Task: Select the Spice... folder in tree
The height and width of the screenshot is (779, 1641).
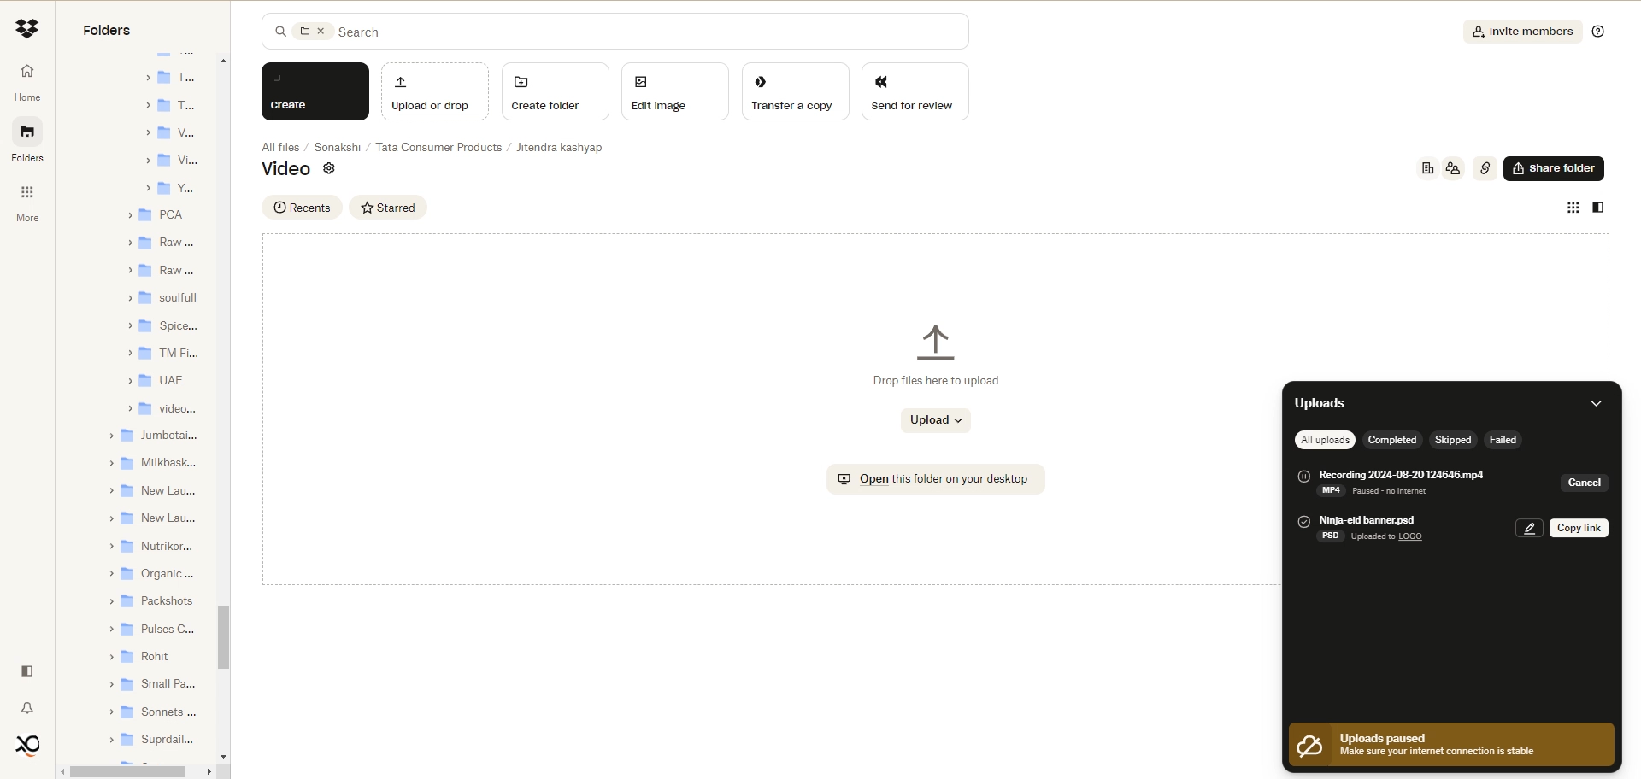Action: pos(168,325)
